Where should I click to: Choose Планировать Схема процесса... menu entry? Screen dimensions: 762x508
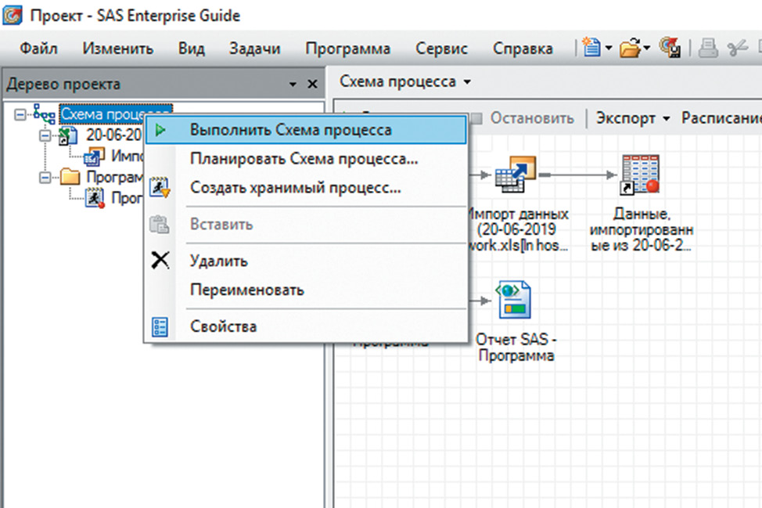tap(306, 159)
